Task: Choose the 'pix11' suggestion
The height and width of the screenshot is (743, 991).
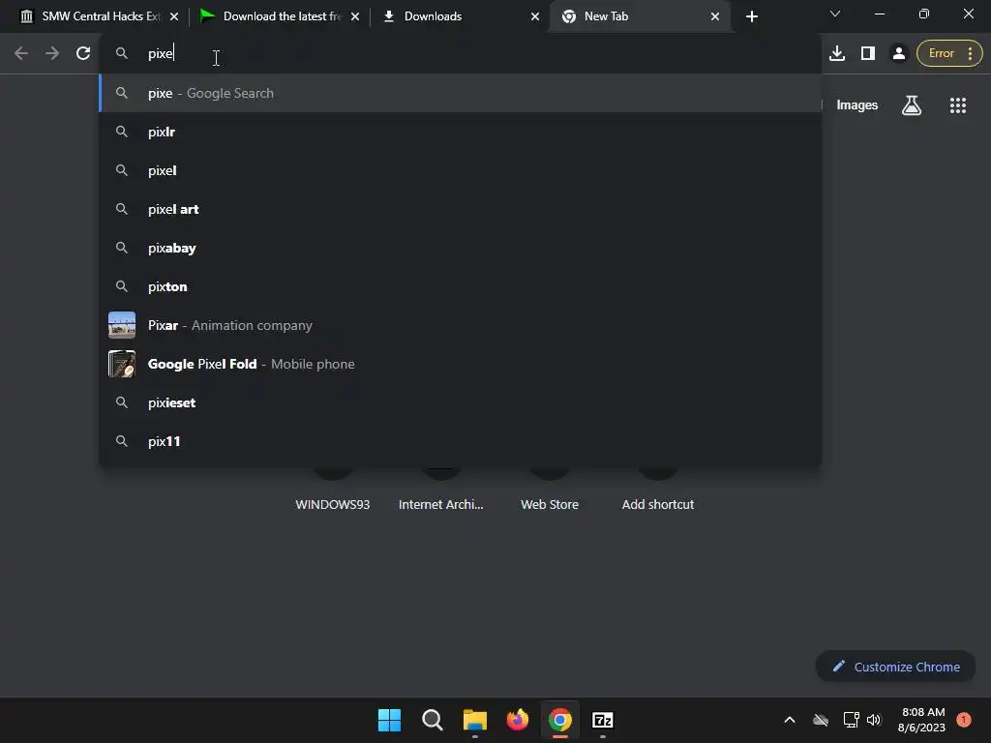Action: point(460,441)
